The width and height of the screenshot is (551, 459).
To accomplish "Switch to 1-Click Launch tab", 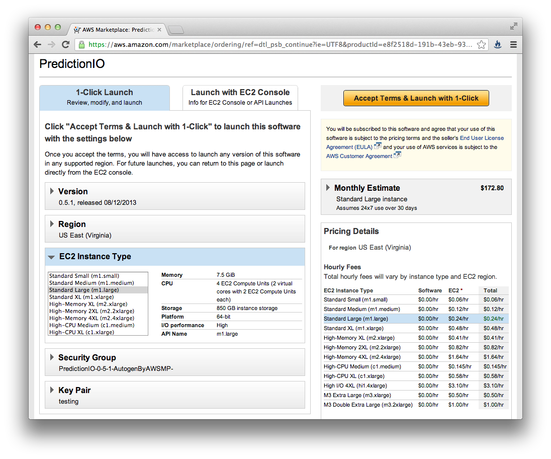I will 105,98.
